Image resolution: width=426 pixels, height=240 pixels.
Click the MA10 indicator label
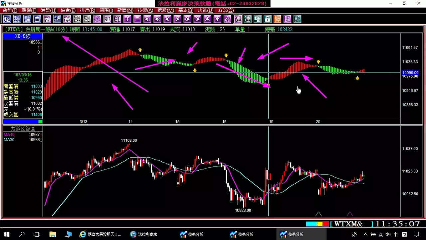tap(9, 135)
